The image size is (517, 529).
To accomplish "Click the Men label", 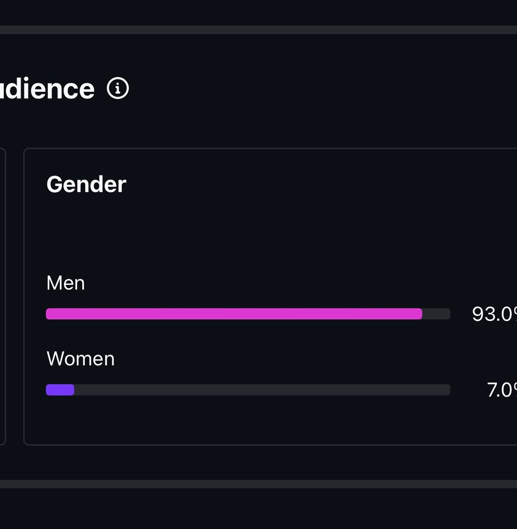I will (x=66, y=283).
